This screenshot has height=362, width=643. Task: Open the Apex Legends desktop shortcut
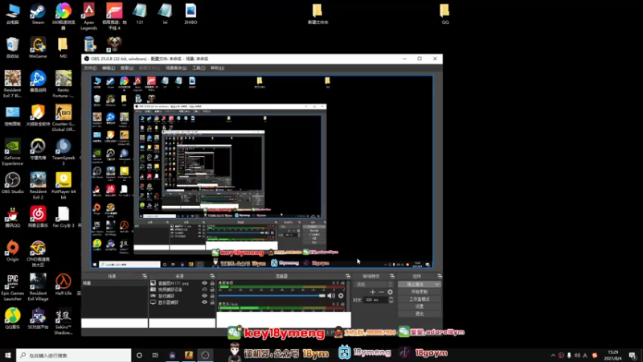click(88, 15)
